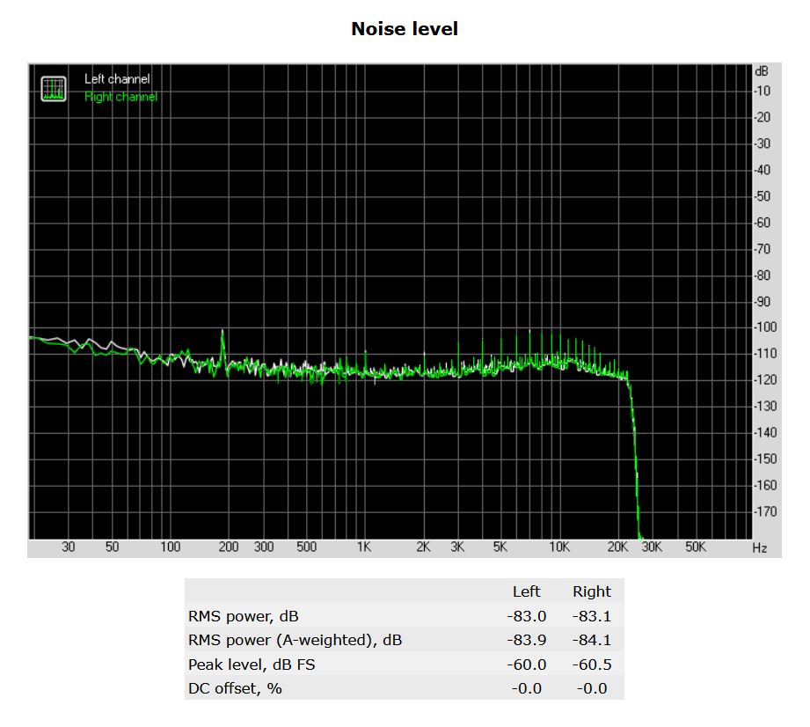Click the 'Left' column header in table
The width and height of the screenshot is (810, 727).
[526, 591]
